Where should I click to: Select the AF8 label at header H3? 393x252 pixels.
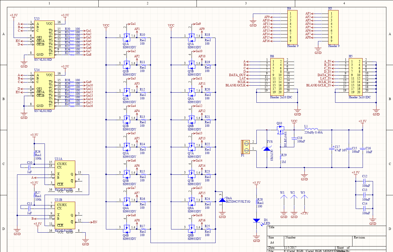click(x=308, y=37)
